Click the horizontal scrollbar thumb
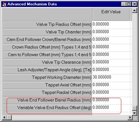Image resolution: width=139 pixels, height=122 pixels. (9, 117)
